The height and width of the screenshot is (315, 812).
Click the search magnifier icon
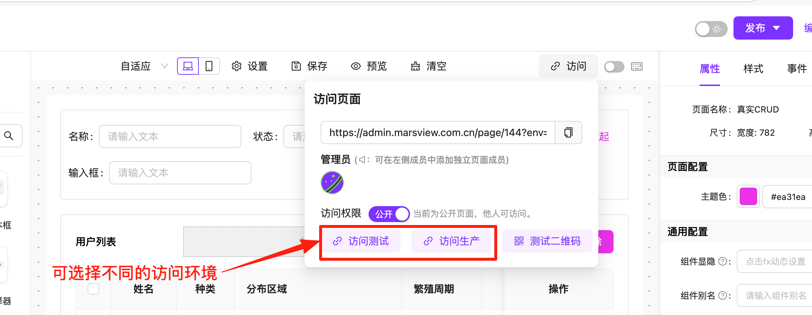click(x=9, y=136)
